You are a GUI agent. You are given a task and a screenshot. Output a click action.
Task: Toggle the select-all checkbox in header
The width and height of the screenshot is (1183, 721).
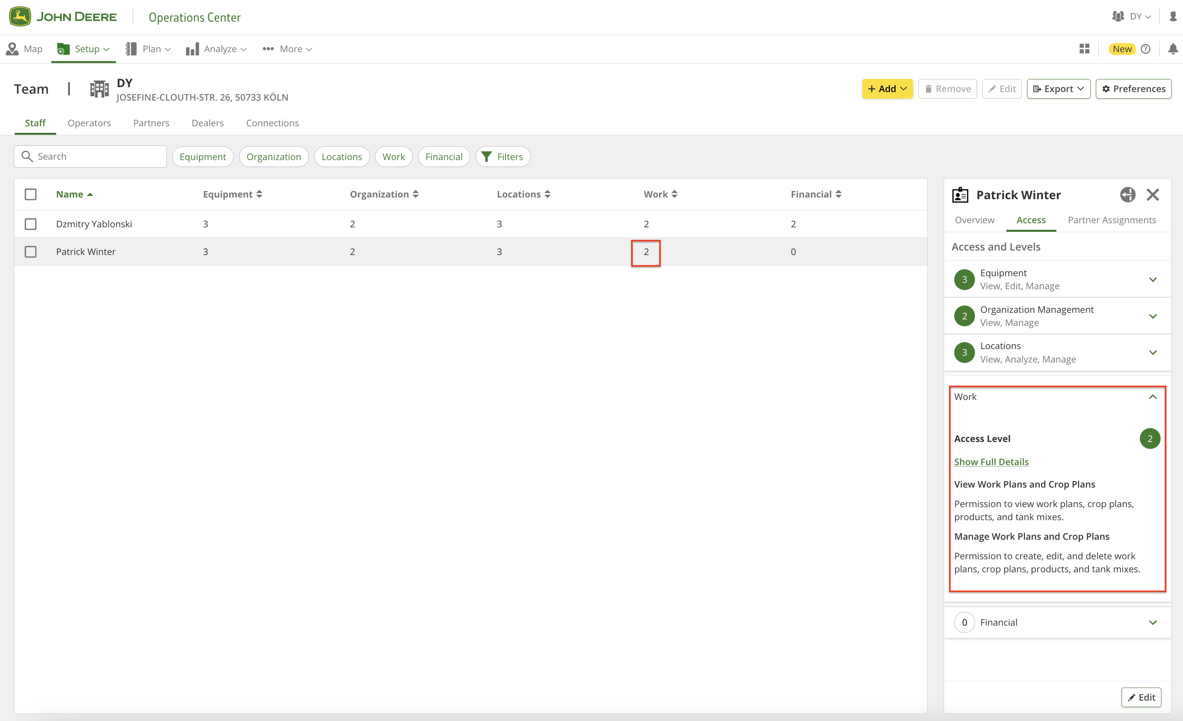click(x=31, y=194)
